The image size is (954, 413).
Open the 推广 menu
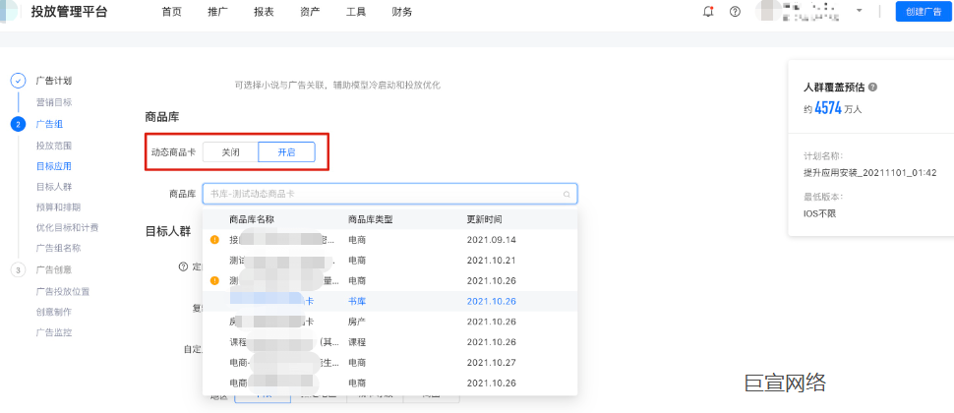(x=217, y=12)
